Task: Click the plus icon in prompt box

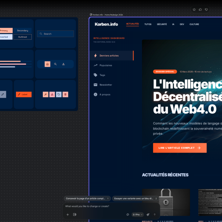Action: tap(67, 215)
